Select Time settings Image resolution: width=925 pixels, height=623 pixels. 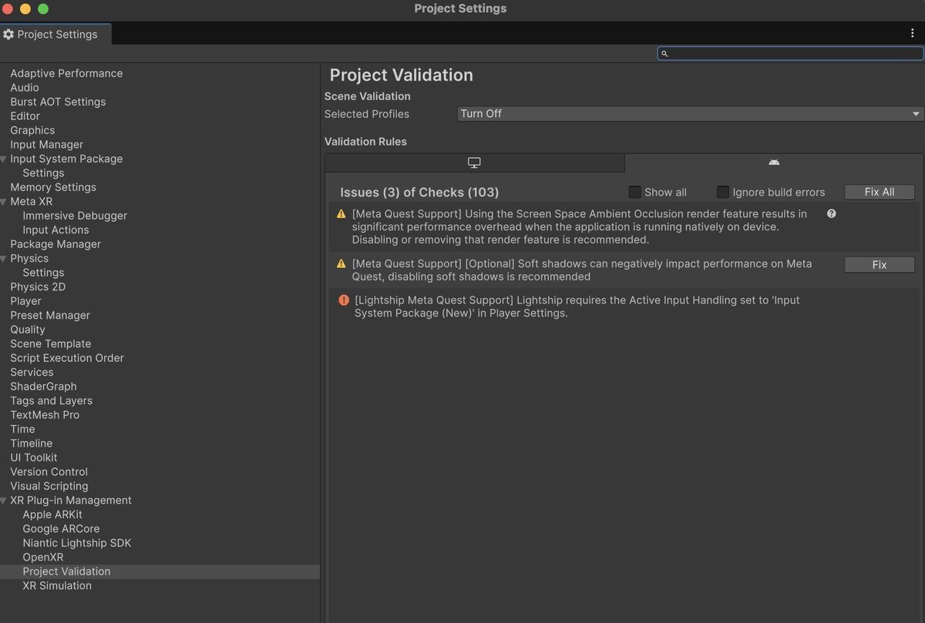point(22,430)
